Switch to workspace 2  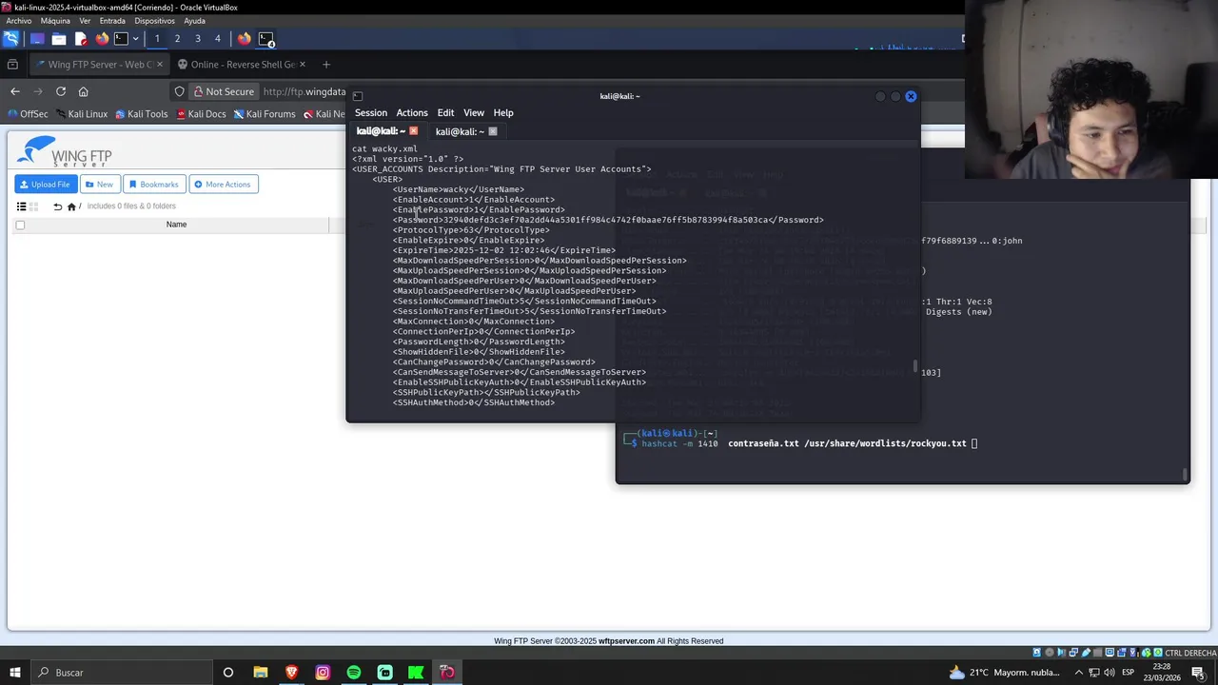coord(177,39)
